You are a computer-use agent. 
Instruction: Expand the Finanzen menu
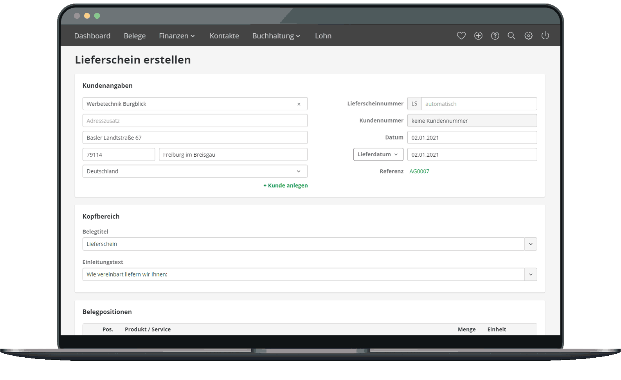(176, 36)
